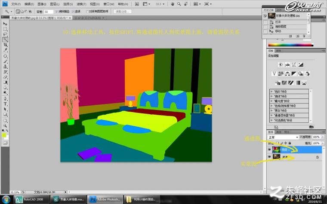Add a Levels adjustment
Image resolution: width=327 pixels, height=204 pixels.
[287, 64]
